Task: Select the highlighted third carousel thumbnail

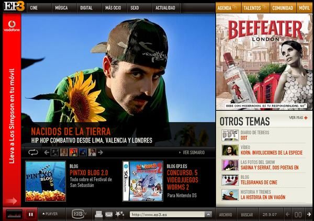Action: click(x=73, y=153)
